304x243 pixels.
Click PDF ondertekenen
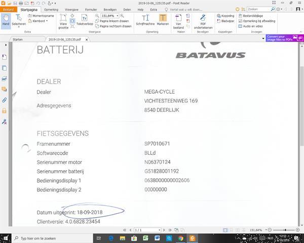203,21
